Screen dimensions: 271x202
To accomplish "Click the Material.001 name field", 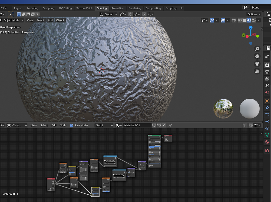I will [x=137, y=125].
